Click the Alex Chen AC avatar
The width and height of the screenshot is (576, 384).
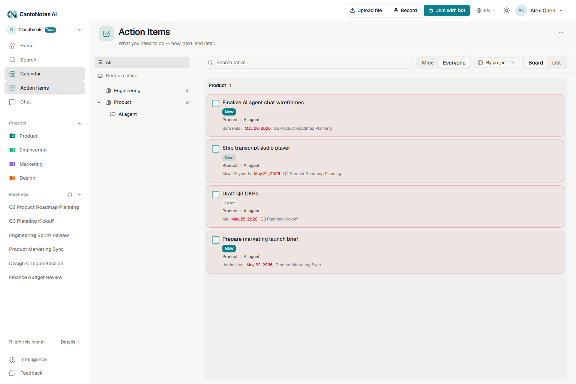[521, 10]
